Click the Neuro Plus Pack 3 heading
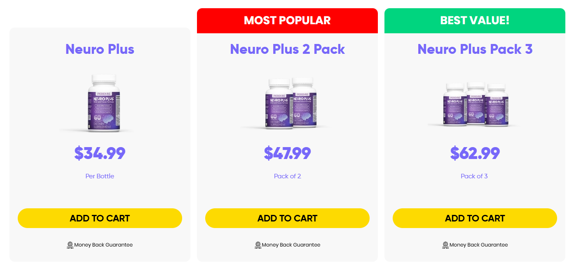The height and width of the screenshot is (272, 574). (475, 49)
